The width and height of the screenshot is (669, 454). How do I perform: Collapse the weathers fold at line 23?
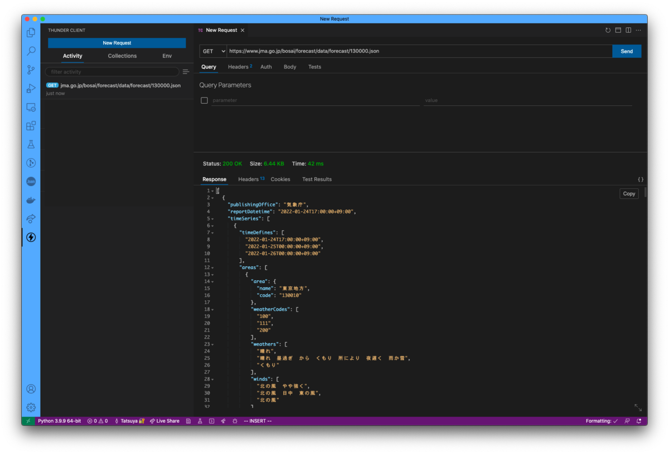[x=212, y=344]
